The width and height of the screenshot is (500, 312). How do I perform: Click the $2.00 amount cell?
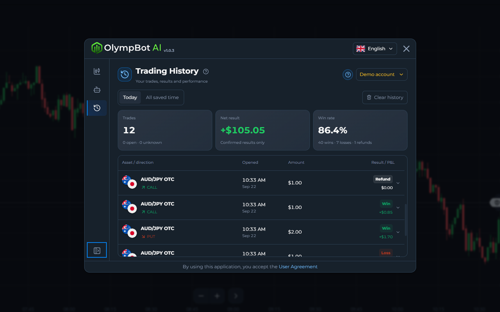295,232
